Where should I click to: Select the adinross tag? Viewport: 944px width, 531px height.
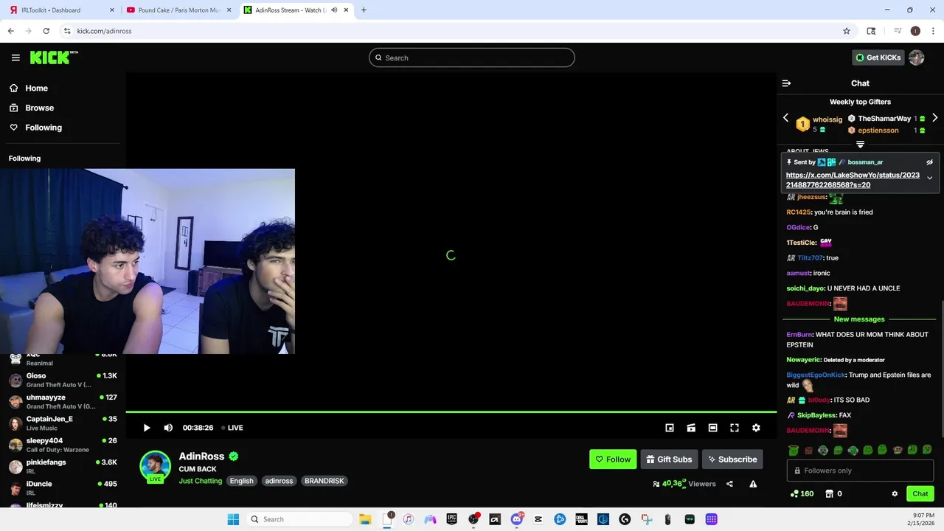(x=279, y=481)
